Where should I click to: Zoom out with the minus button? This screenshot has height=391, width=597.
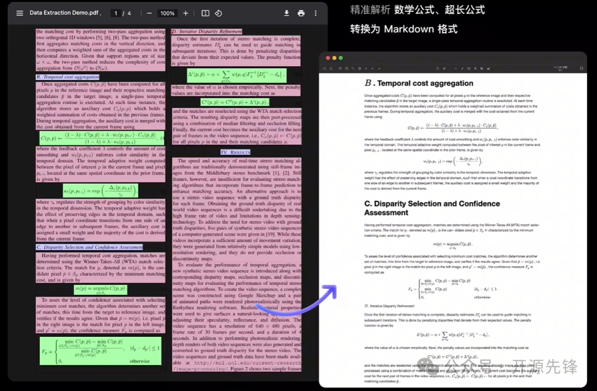pyautogui.click(x=149, y=13)
